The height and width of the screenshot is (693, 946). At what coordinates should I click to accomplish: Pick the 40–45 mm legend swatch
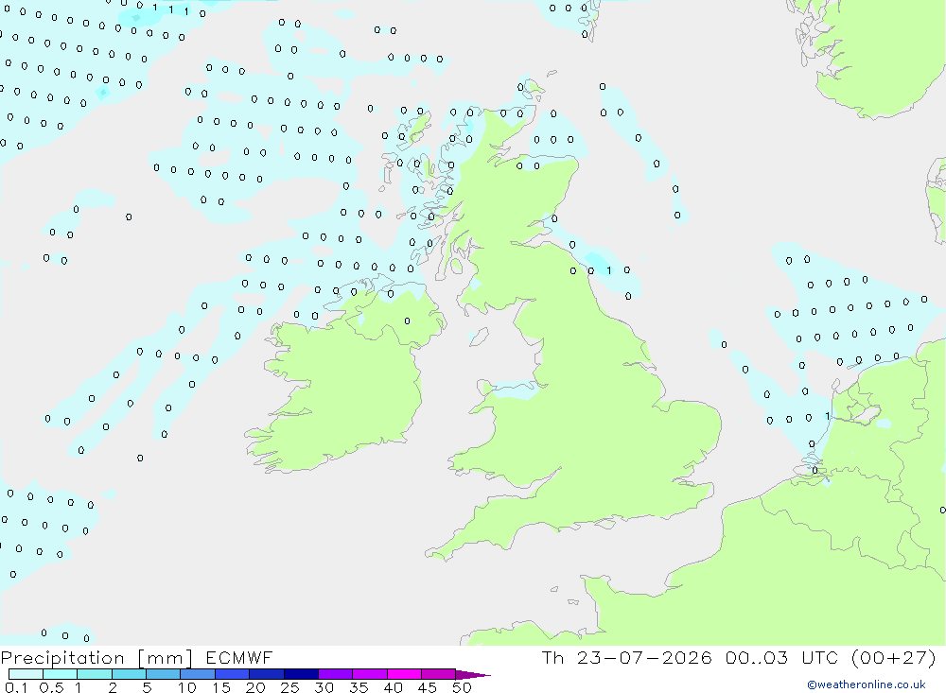tap(404, 674)
